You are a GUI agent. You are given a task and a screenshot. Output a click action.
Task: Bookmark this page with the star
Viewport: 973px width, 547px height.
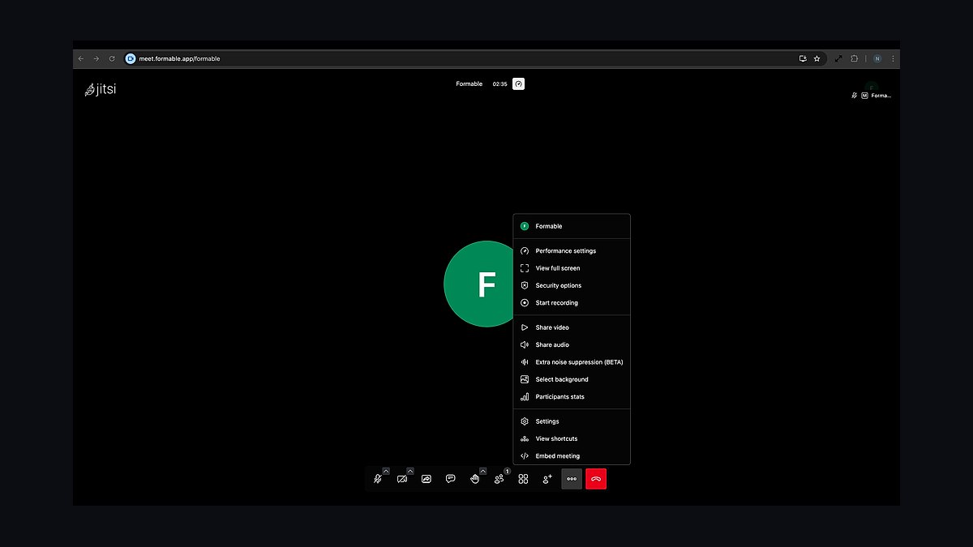point(817,58)
